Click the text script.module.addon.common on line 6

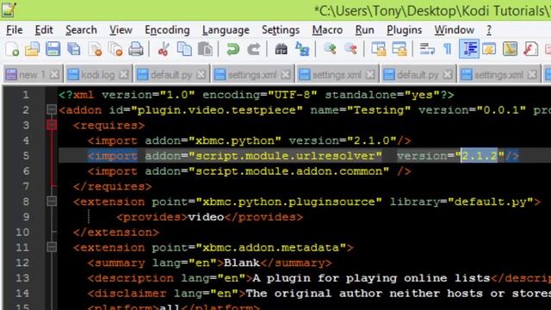pos(289,171)
